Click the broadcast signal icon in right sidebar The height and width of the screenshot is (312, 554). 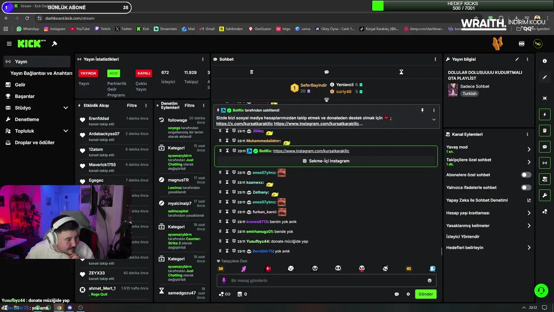pyautogui.click(x=544, y=163)
